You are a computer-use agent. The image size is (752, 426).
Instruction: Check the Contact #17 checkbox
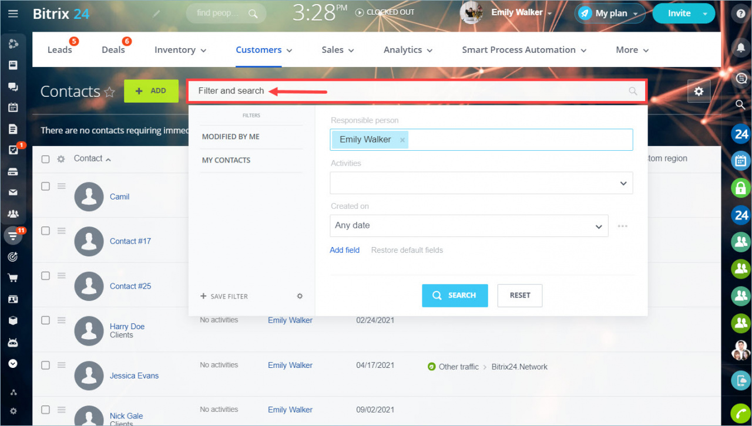(x=45, y=231)
